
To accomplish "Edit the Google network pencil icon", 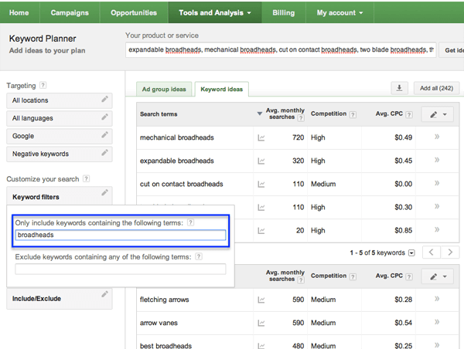I will click(x=104, y=135).
